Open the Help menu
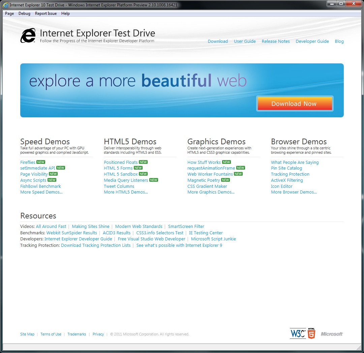Viewport: 364px width, 353px height. [x=65, y=13]
